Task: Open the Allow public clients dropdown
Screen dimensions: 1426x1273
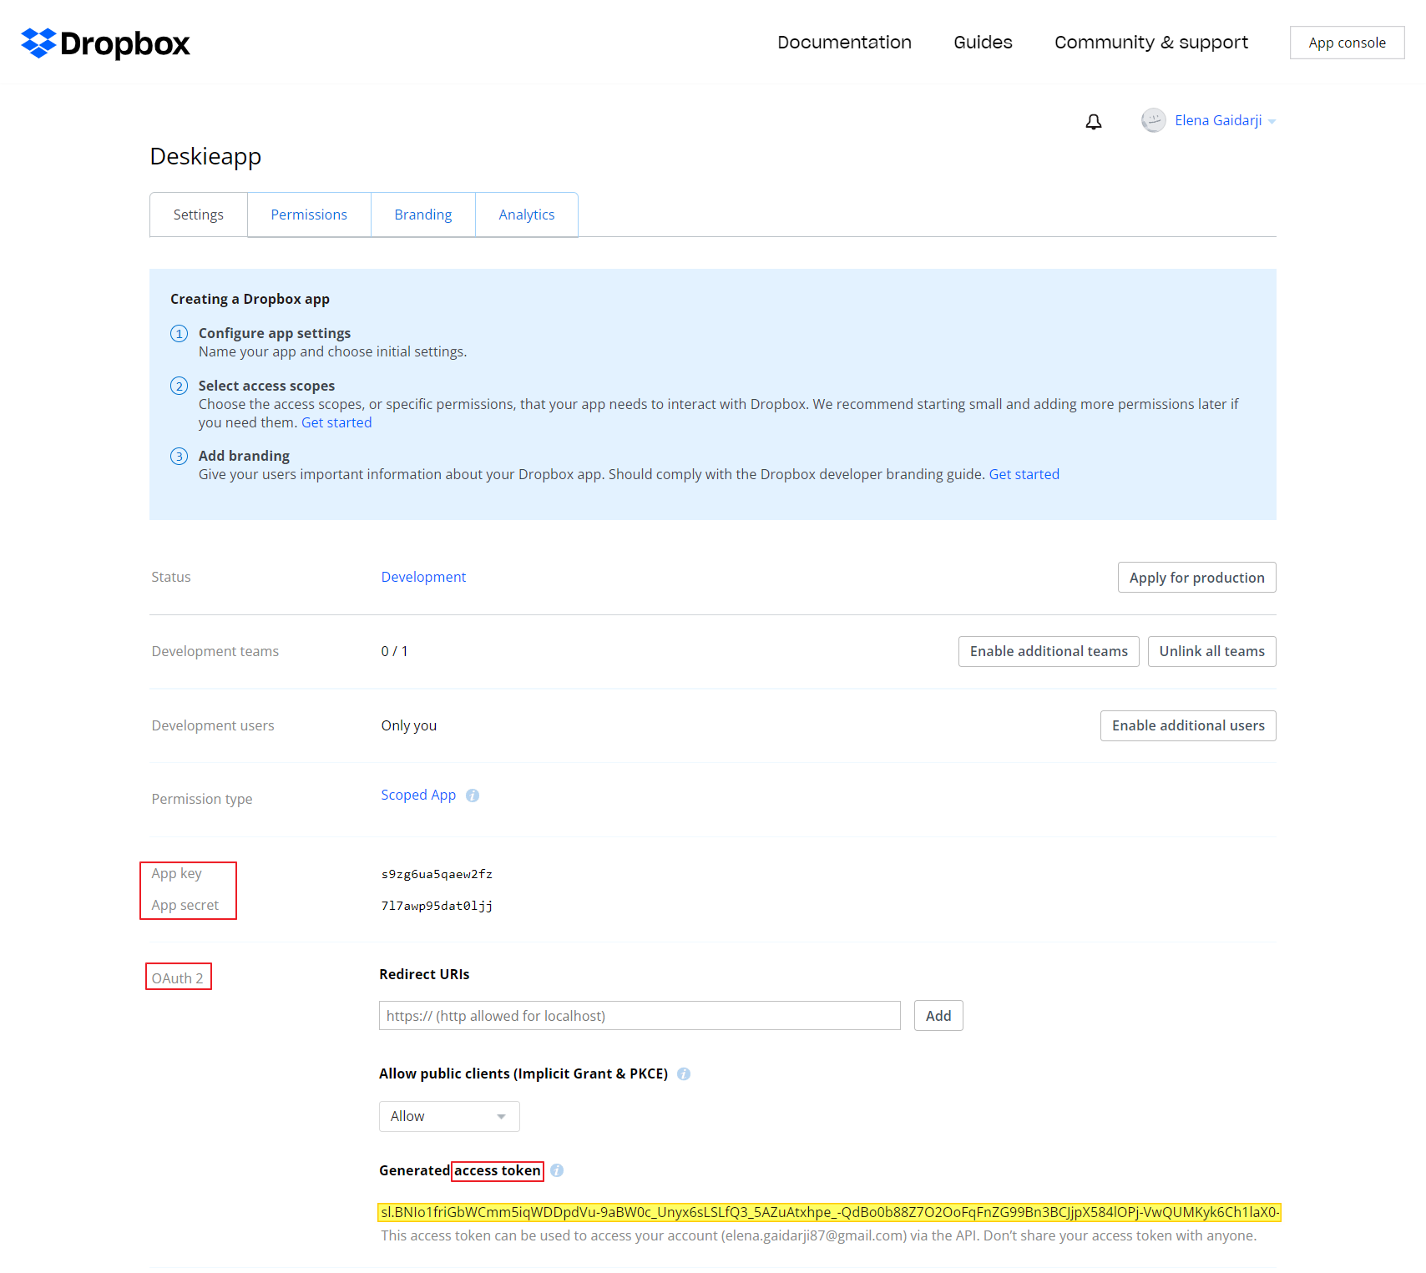Action: 449,1117
